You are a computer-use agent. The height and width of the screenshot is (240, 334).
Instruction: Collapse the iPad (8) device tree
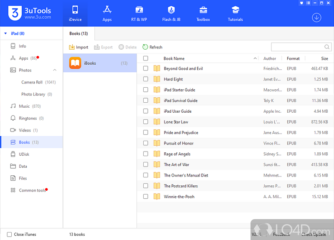point(5,33)
